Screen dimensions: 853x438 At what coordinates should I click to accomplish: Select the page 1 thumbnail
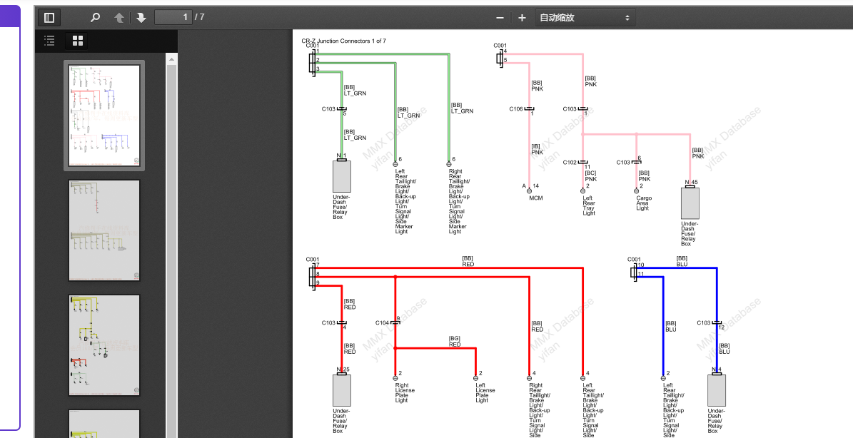[104, 116]
